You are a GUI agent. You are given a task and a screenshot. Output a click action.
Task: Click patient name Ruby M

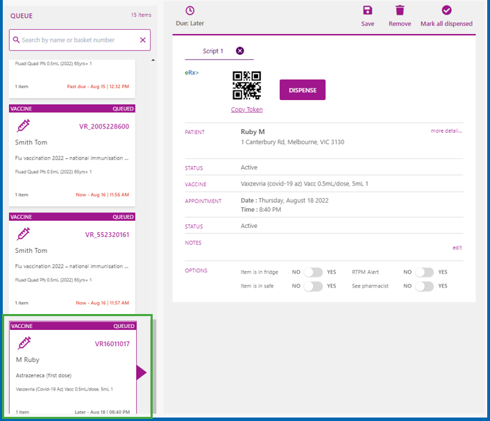coord(253,132)
